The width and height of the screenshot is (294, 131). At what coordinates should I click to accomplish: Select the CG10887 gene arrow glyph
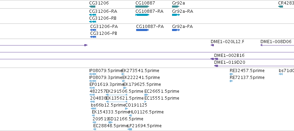coord(142,7)
